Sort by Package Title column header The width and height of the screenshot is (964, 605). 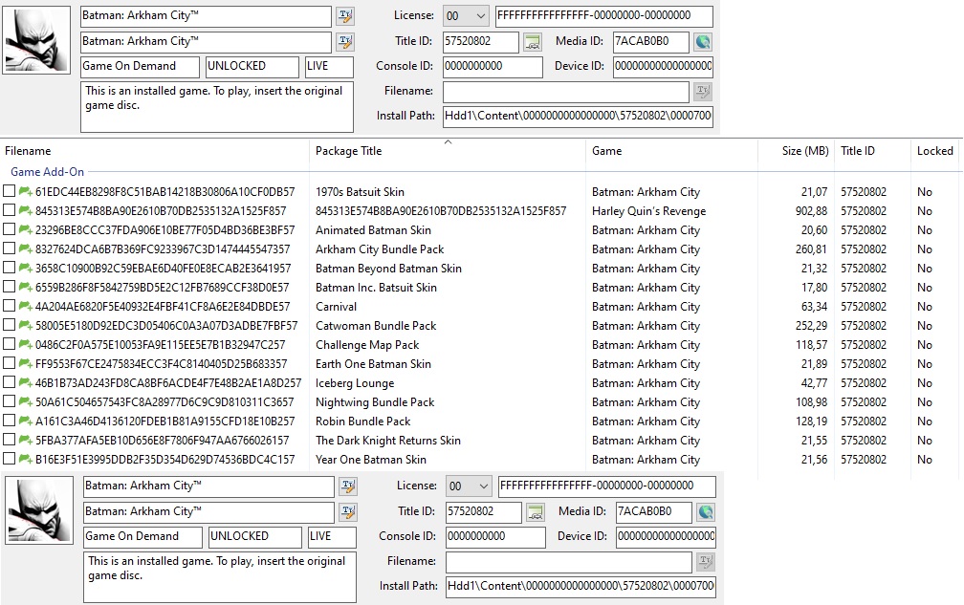click(x=448, y=151)
